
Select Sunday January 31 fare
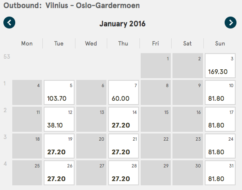(x=220, y=173)
